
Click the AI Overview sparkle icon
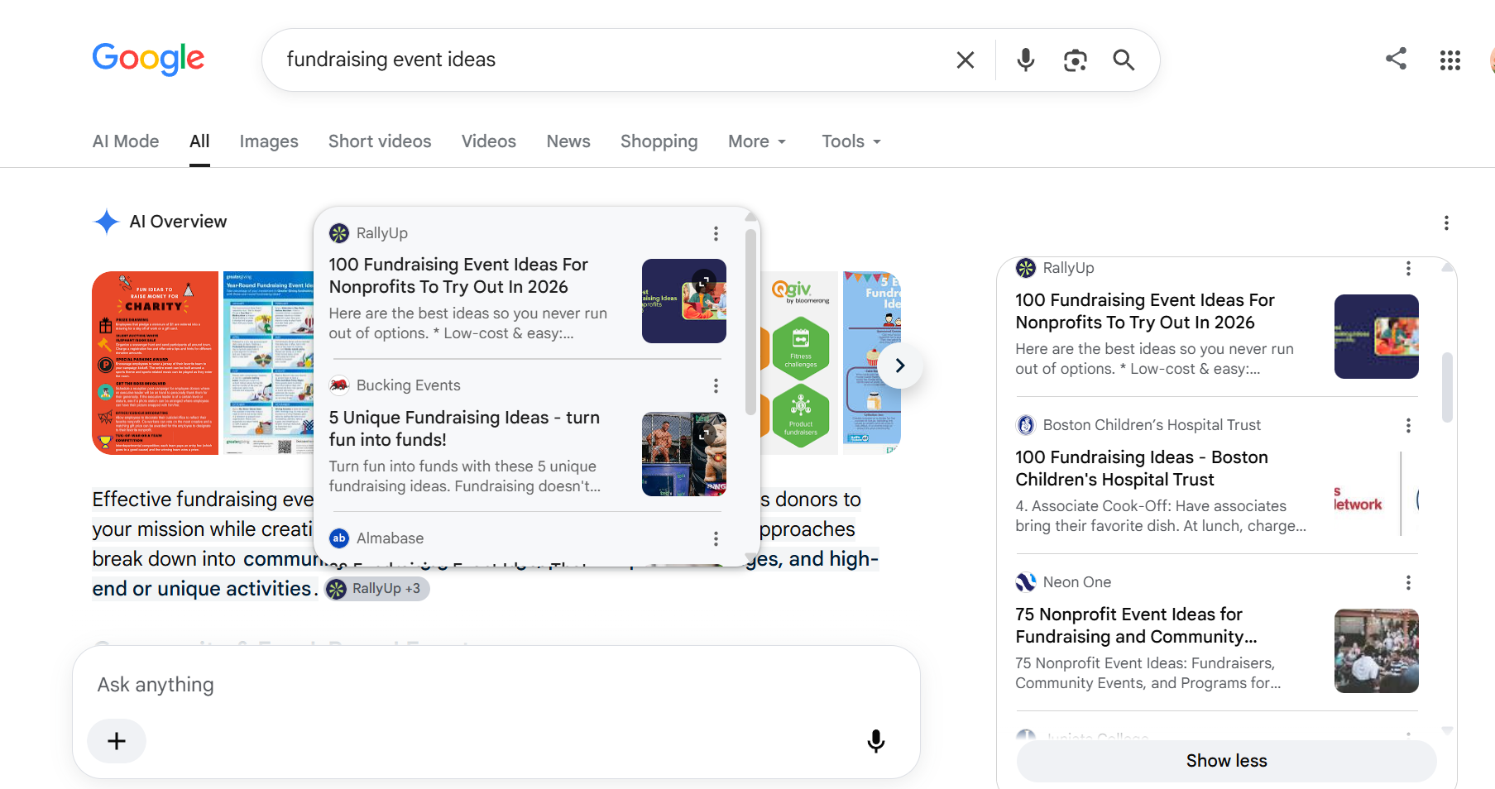(x=107, y=222)
